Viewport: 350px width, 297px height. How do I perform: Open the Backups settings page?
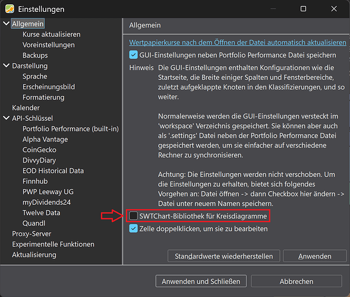tap(35, 55)
